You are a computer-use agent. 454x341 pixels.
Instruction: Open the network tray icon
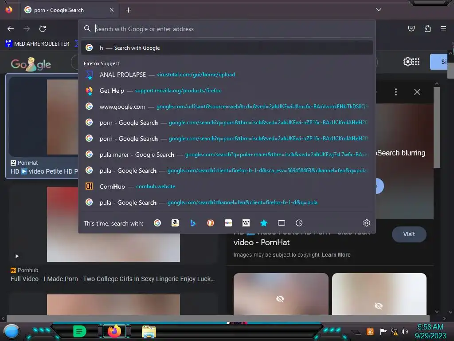(x=394, y=331)
